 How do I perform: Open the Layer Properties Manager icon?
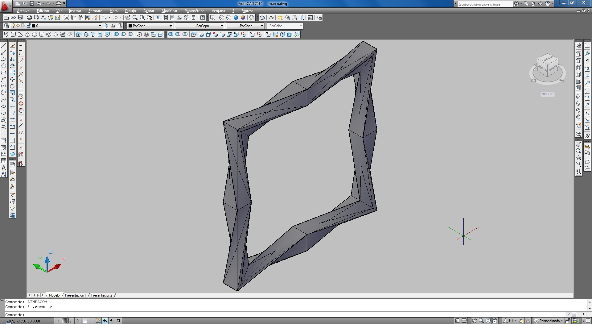pyautogui.click(x=6, y=26)
